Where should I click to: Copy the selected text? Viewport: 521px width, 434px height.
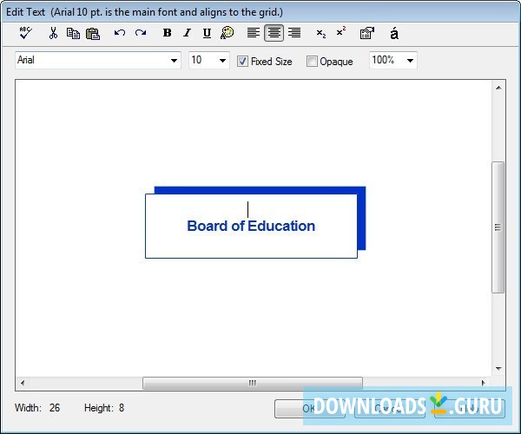(x=73, y=33)
